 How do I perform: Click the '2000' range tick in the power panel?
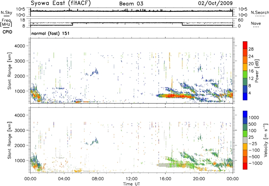(20, 76)
